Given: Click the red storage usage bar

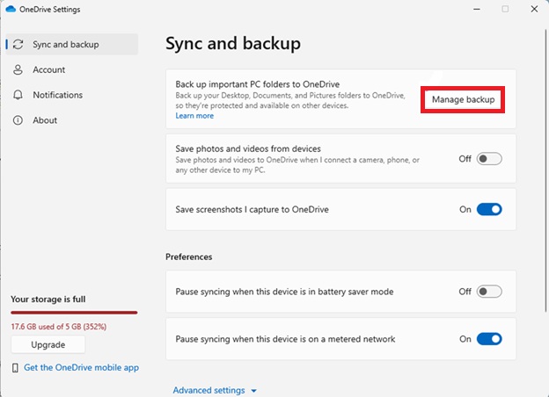Looking at the screenshot, I should click(x=74, y=313).
